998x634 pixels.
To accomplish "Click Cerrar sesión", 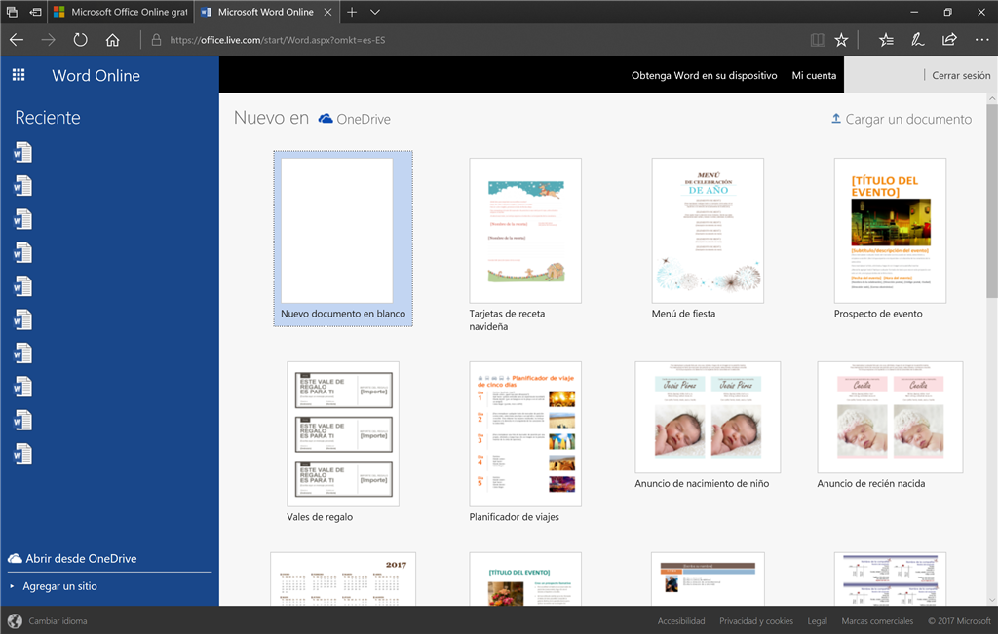I will [x=961, y=75].
